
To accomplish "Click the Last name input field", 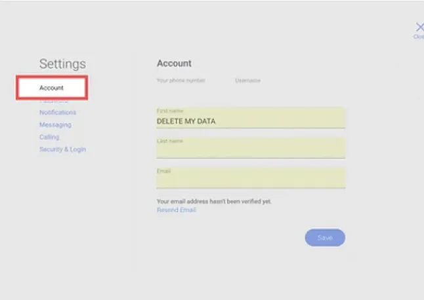I will pos(251,147).
